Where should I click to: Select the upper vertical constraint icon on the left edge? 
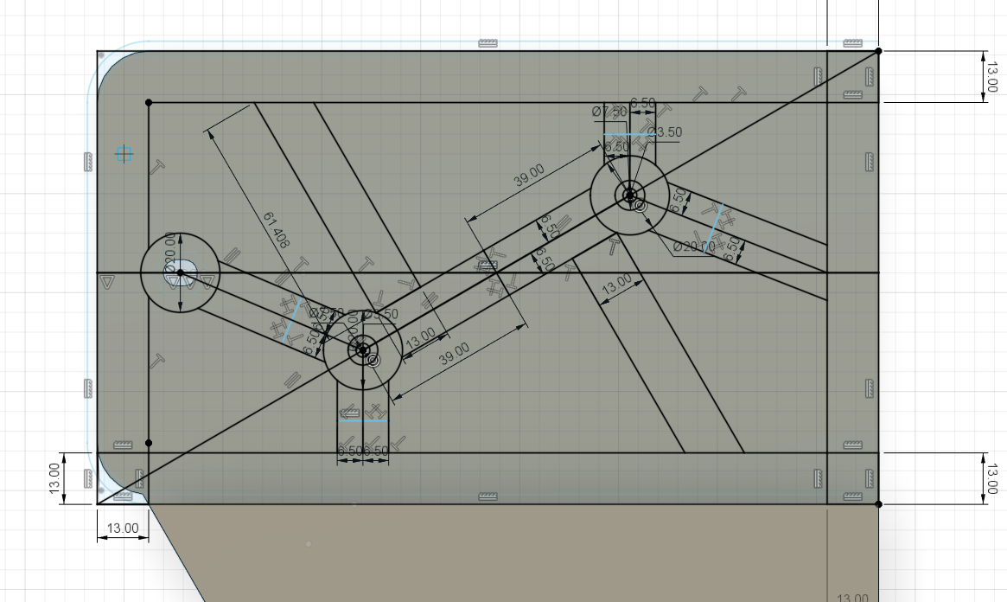pyautogui.click(x=89, y=162)
